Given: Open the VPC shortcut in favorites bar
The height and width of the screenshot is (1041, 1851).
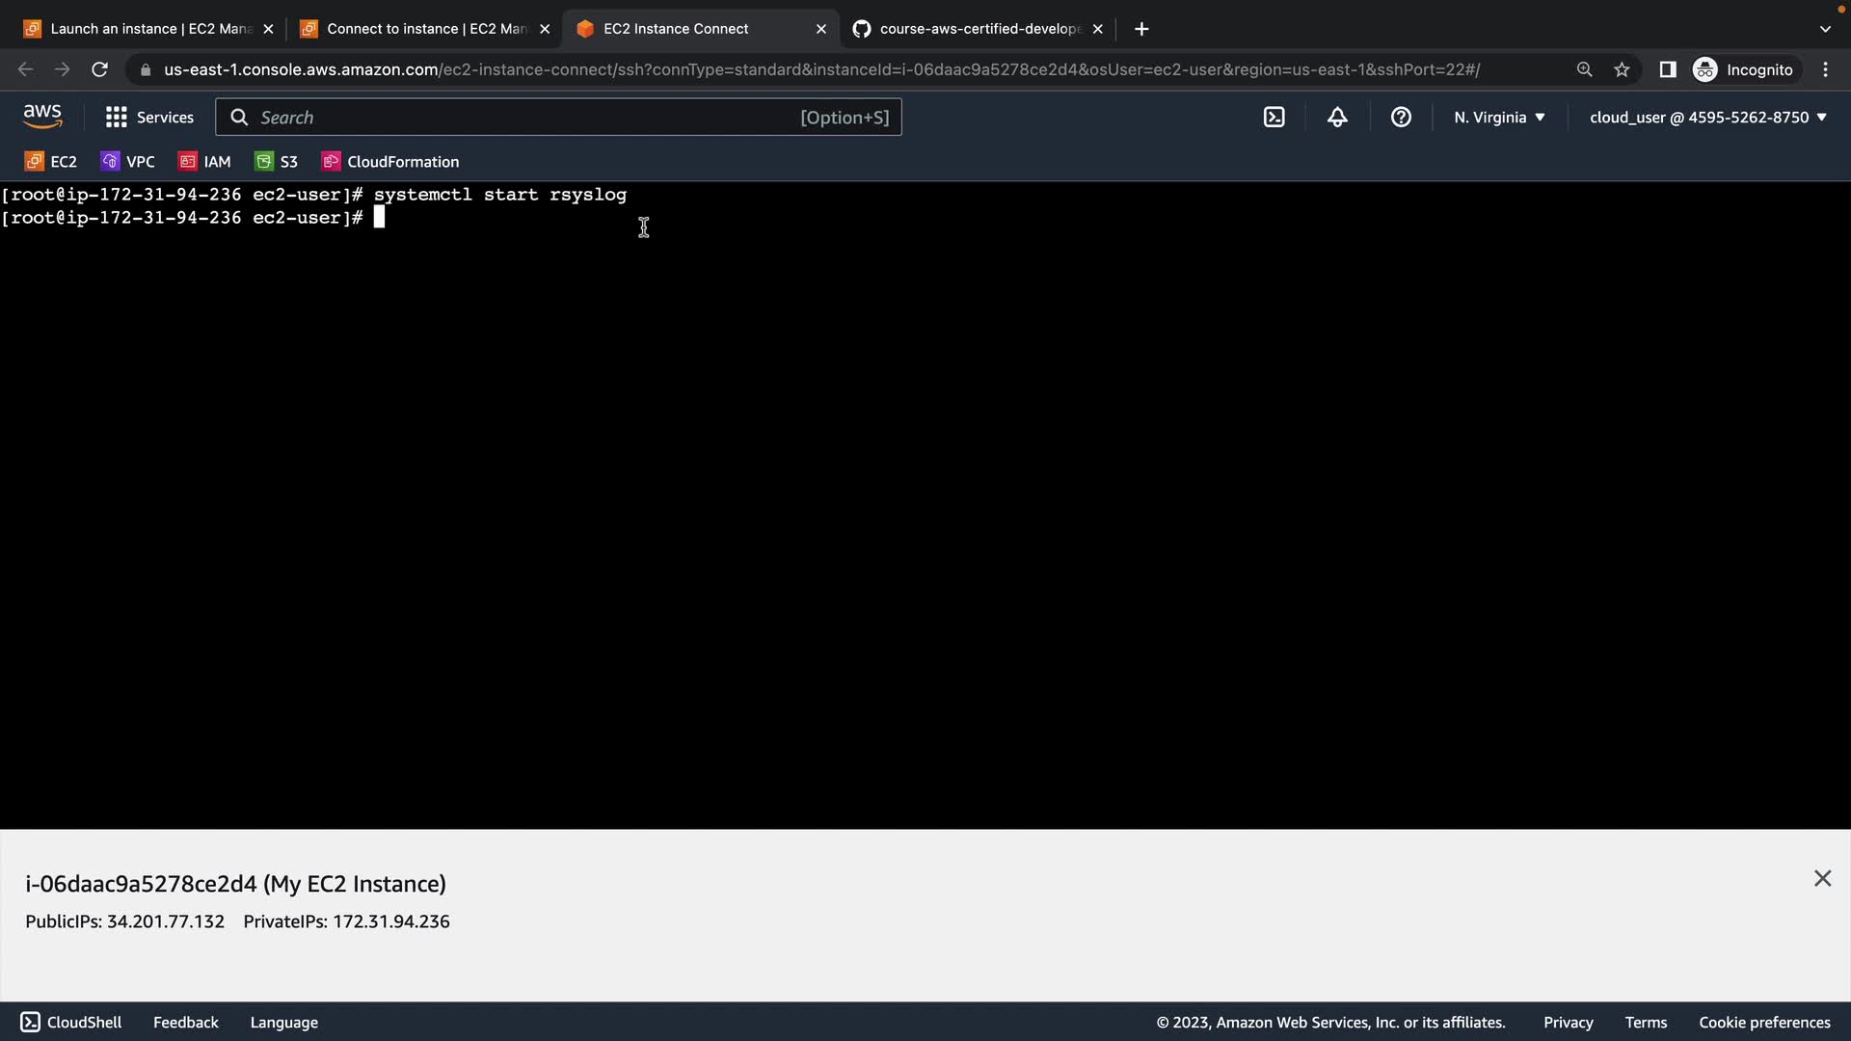Looking at the screenshot, I should click(128, 162).
